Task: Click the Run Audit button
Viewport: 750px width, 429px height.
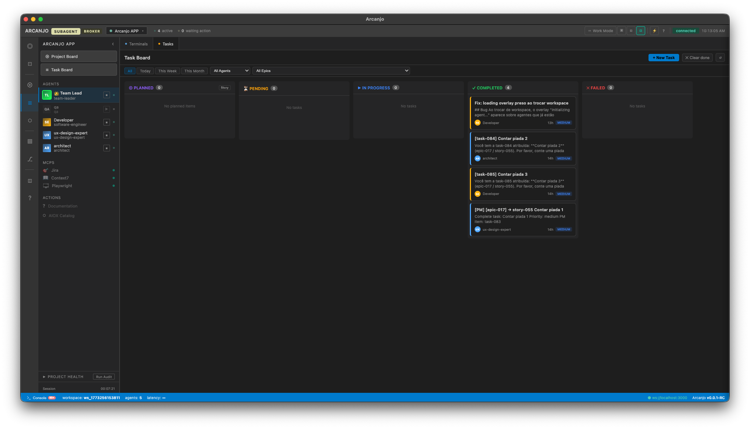Action: tap(104, 377)
